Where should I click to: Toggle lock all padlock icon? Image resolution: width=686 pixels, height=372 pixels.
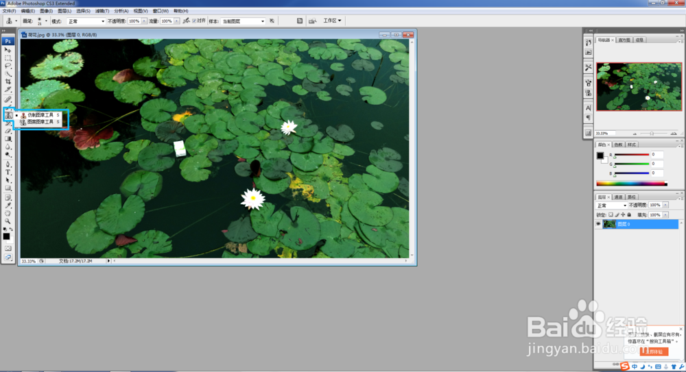[629, 215]
